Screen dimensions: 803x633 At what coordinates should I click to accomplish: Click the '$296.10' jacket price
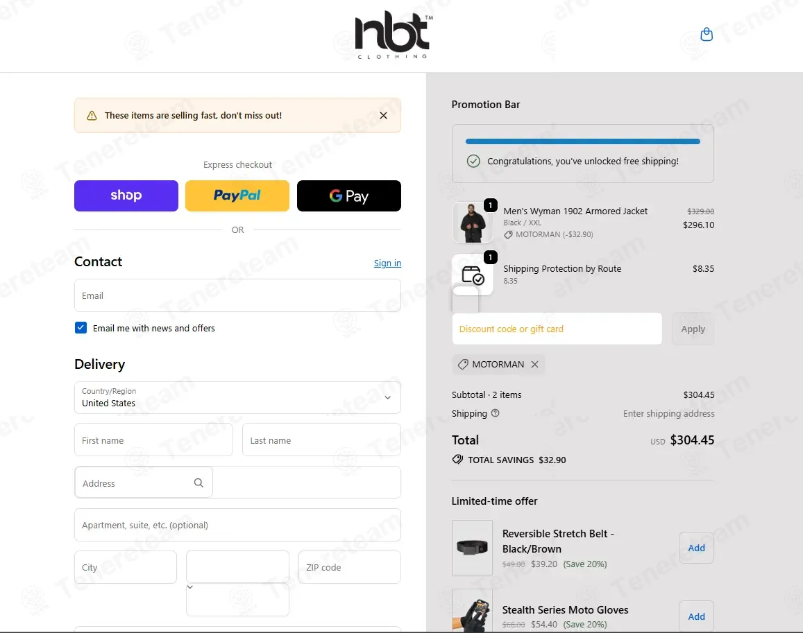pos(698,225)
